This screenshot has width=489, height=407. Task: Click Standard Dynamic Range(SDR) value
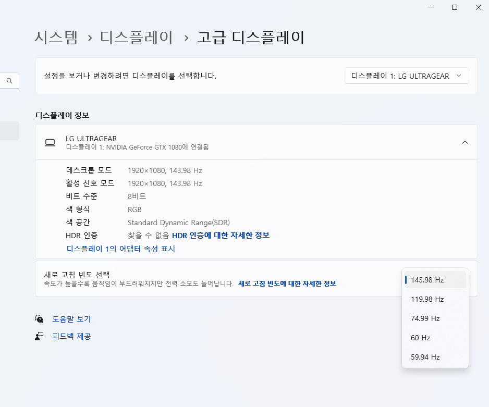point(179,223)
